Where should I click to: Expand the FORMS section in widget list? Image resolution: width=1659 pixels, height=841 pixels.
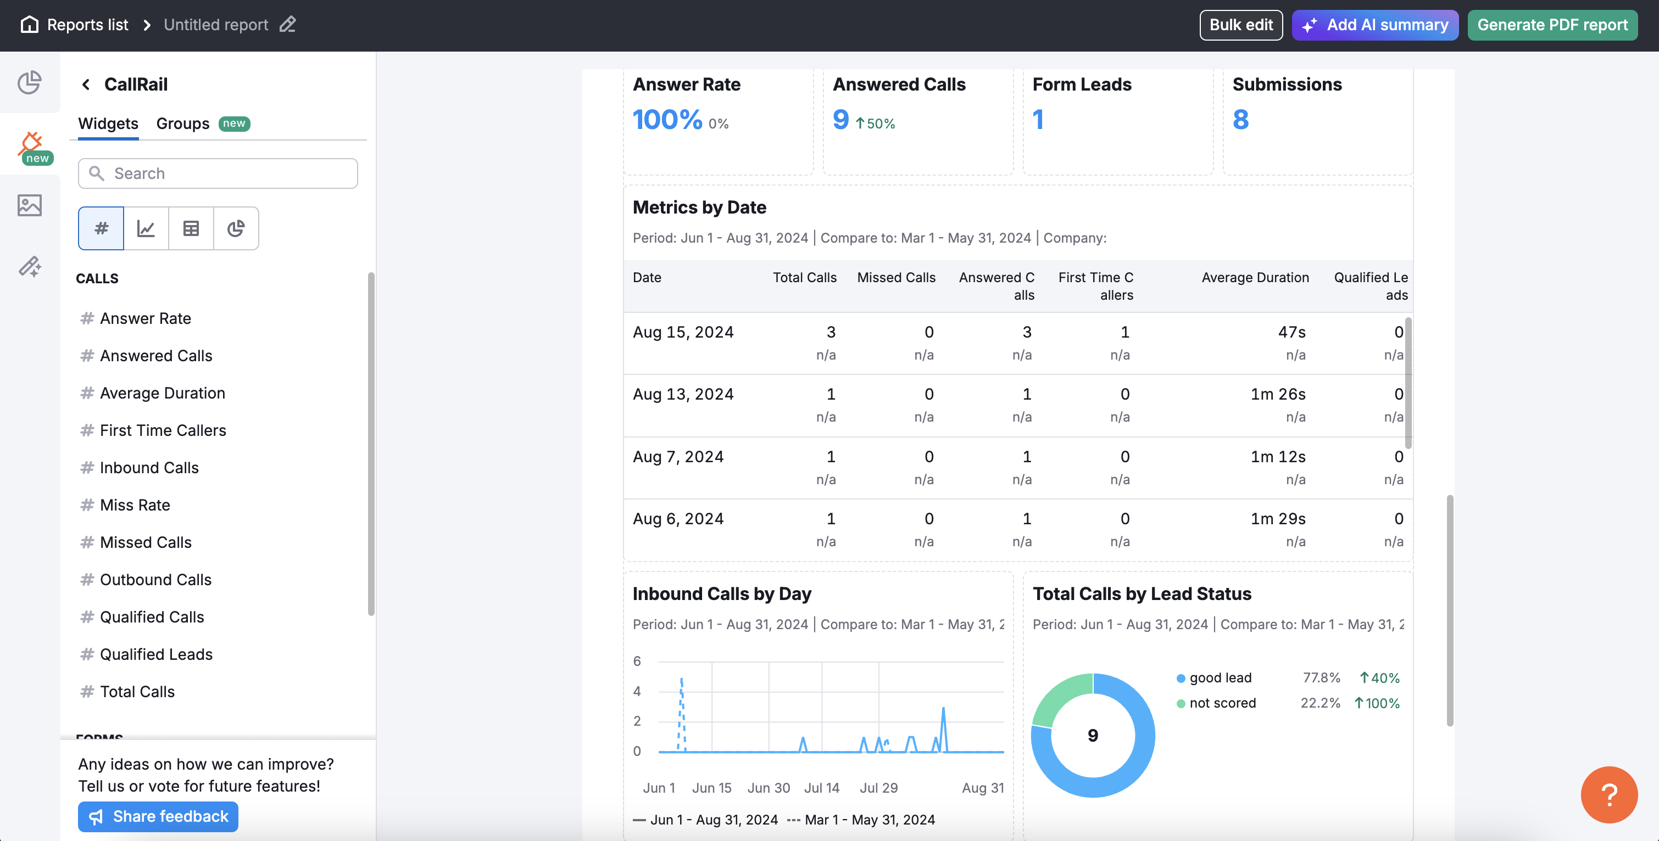pos(100,737)
